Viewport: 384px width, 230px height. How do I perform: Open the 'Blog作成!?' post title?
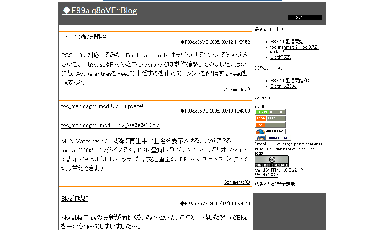click(75, 199)
